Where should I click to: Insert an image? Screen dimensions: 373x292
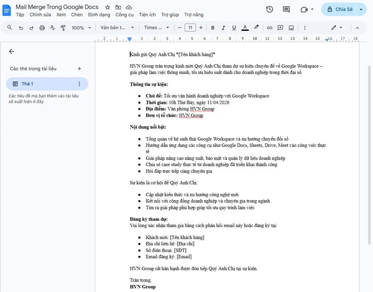point(291,28)
